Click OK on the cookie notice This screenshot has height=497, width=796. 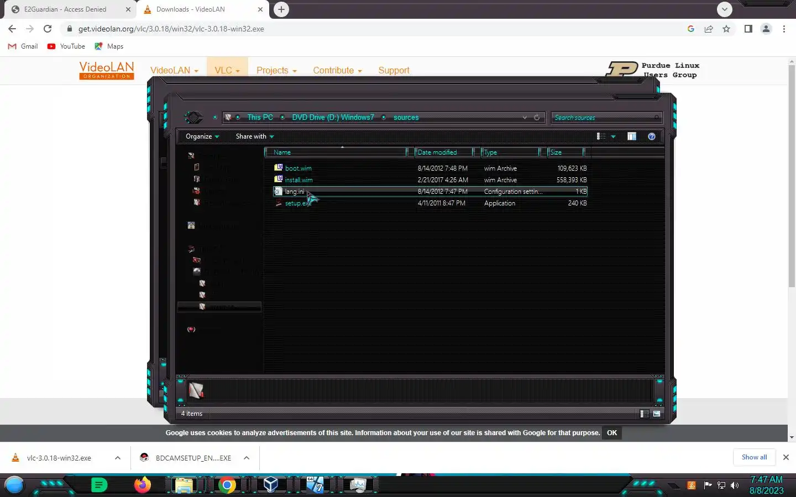pos(612,433)
